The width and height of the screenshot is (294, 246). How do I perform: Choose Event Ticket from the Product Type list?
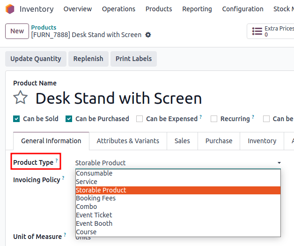pos(178,215)
